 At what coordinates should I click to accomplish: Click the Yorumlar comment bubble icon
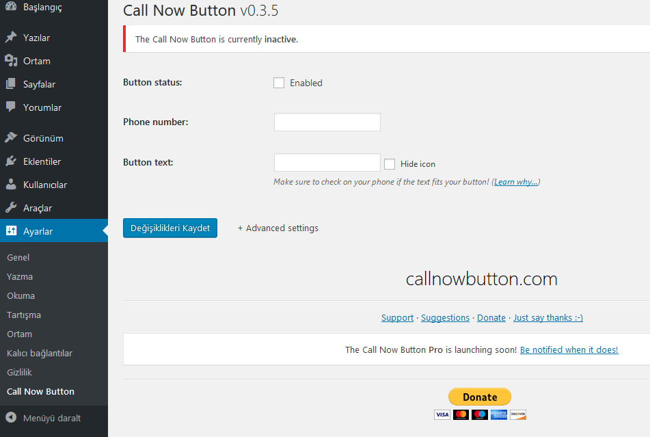(x=11, y=107)
